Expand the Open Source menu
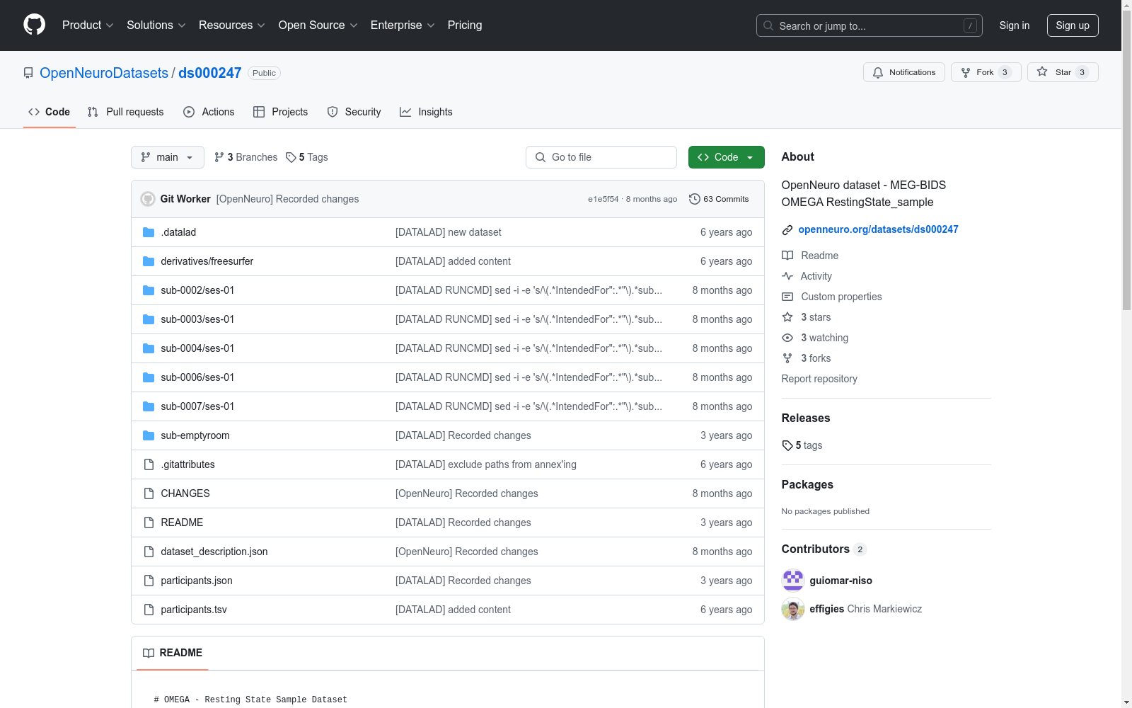This screenshot has width=1132, height=708. coord(318,25)
